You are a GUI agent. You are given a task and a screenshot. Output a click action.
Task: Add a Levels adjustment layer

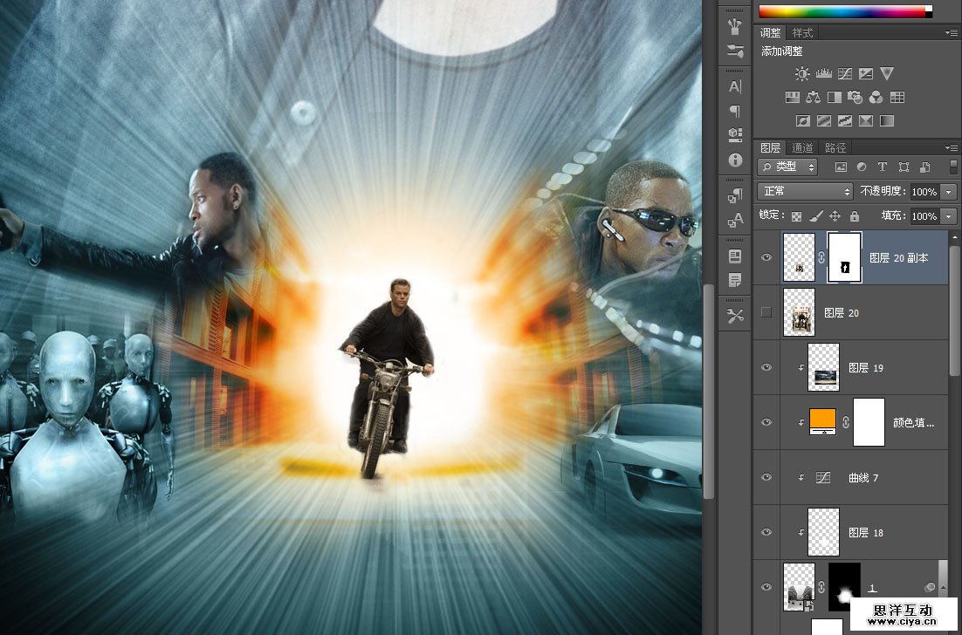click(823, 74)
